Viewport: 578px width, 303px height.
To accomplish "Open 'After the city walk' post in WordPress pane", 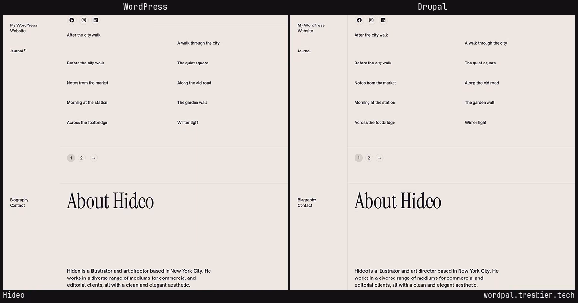I will click(x=84, y=35).
